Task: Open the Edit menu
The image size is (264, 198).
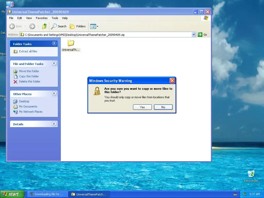Action: click(x=20, y=18)
